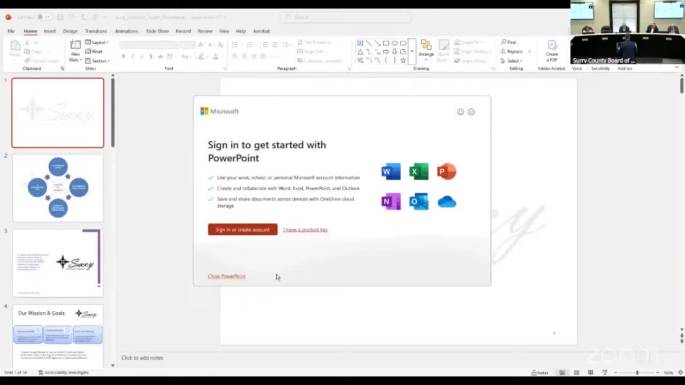685x385 pixels.
Task: Select the Down Arrow shape
Action: [x=394, y=51]
